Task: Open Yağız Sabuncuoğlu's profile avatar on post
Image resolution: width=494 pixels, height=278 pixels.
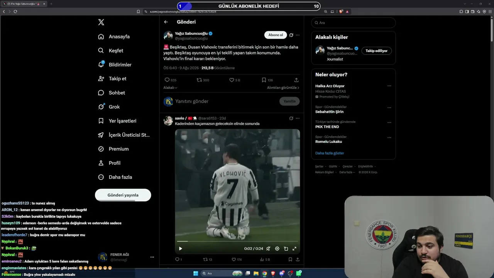Action: [168, 36]
